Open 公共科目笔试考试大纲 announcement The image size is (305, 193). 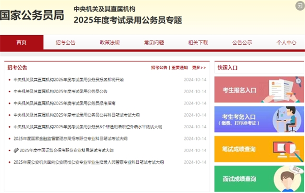click(77, 115)
